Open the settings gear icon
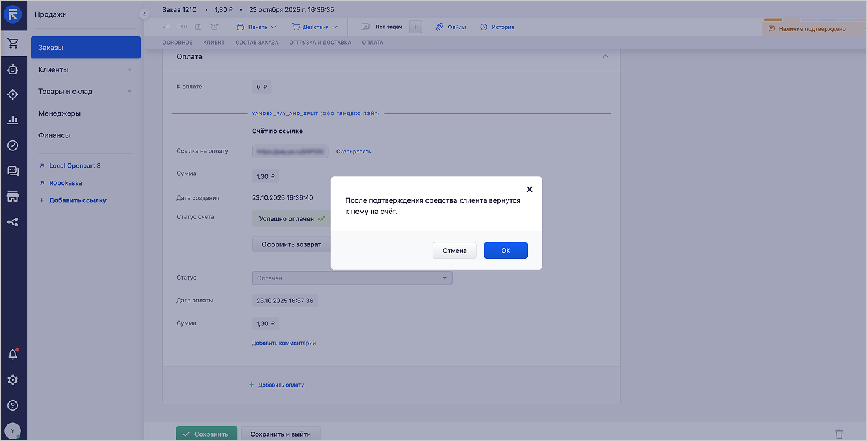The width and height of the screenshot is (867, 441). [x=12, y=380]
